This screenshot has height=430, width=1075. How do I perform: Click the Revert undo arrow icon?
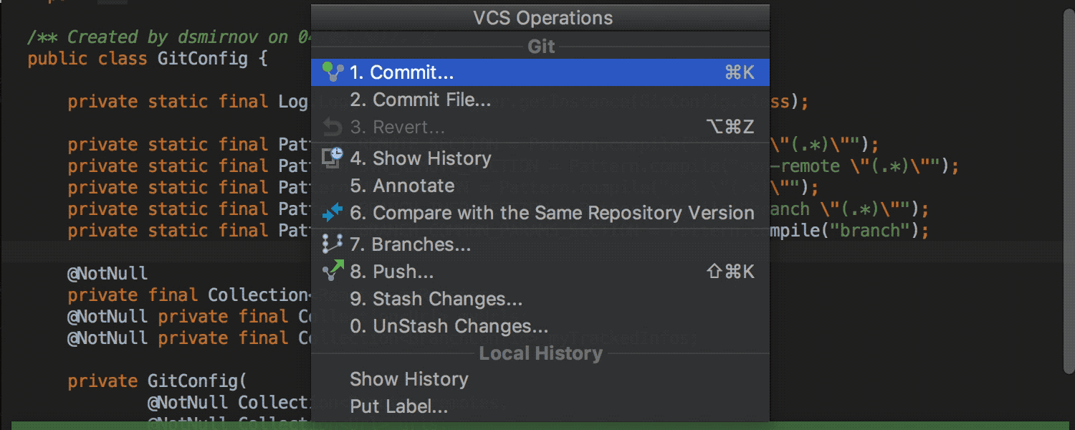coord(333,128)
